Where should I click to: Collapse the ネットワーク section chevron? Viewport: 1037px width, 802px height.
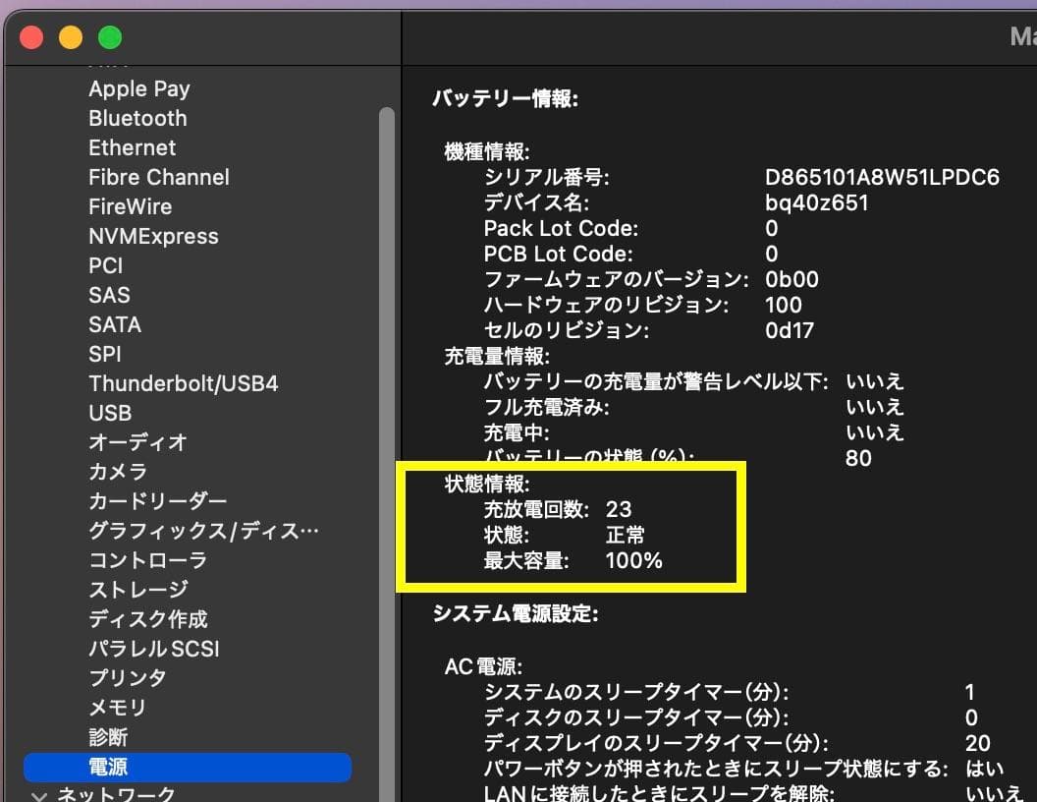click(x=39, y=795)
